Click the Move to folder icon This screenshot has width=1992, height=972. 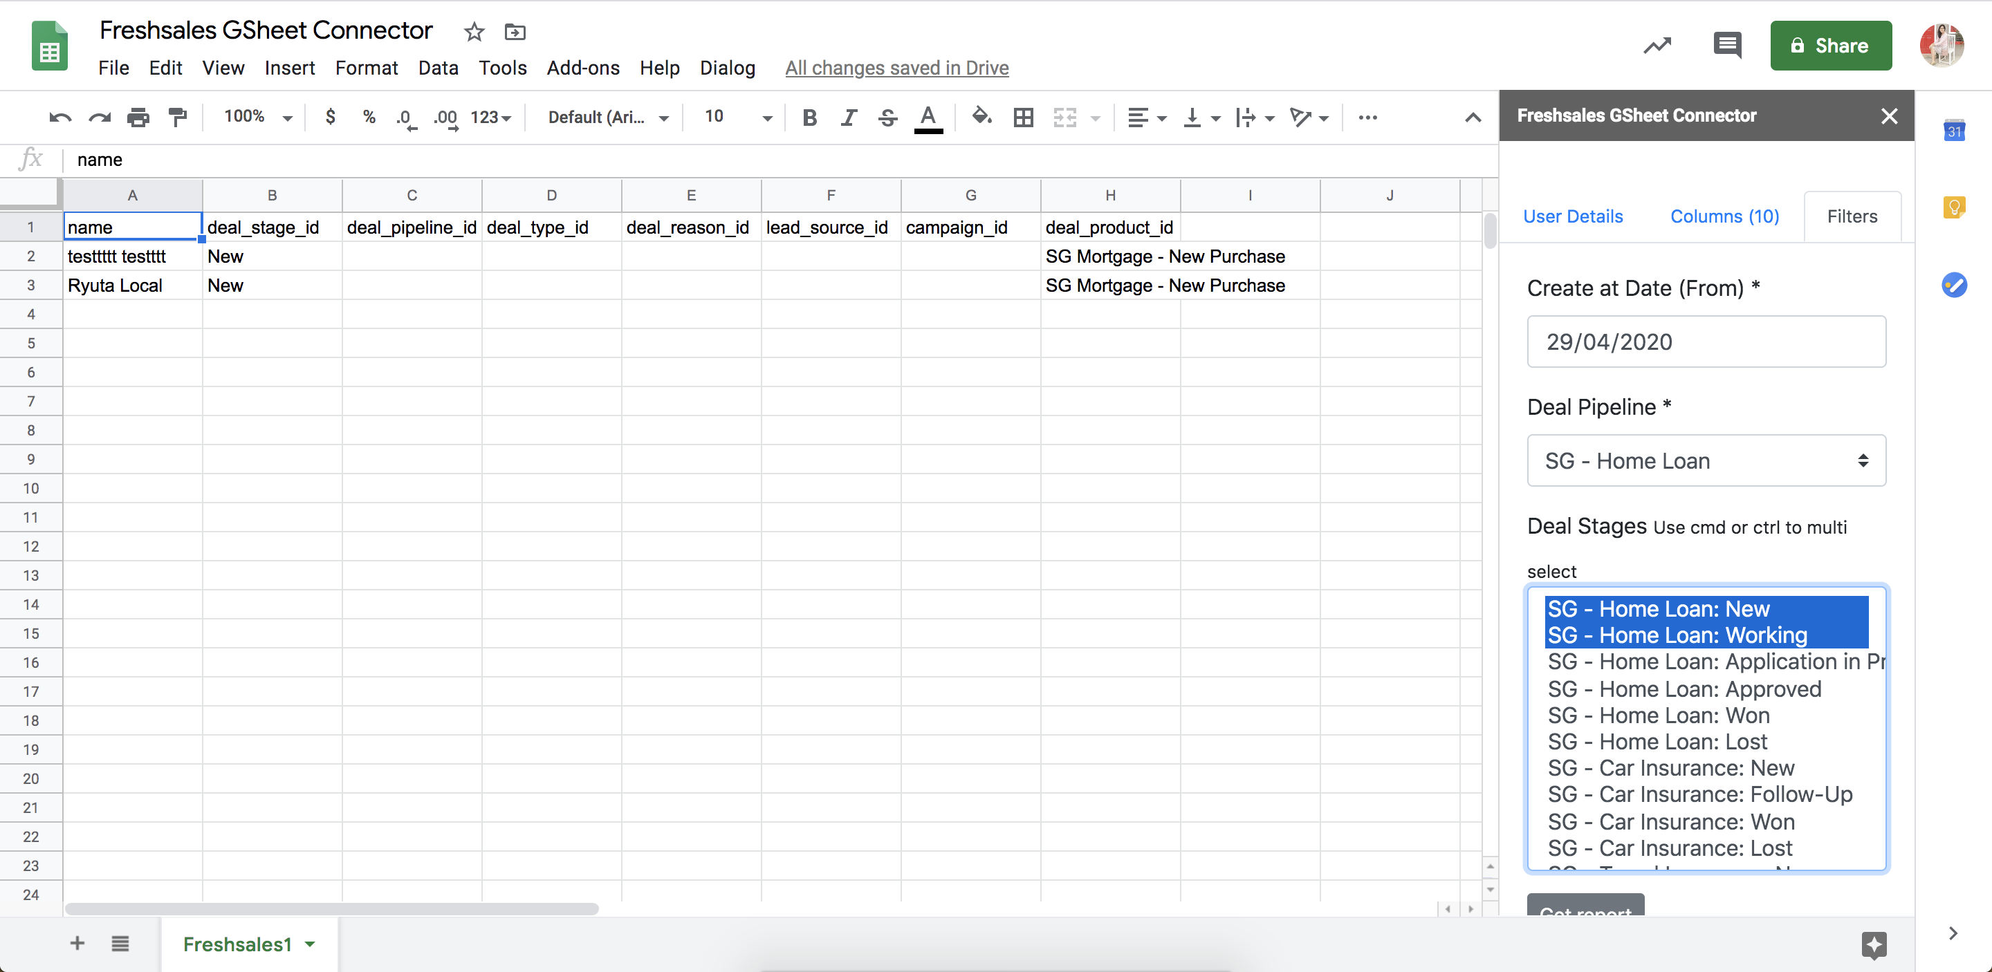point(515,32)
